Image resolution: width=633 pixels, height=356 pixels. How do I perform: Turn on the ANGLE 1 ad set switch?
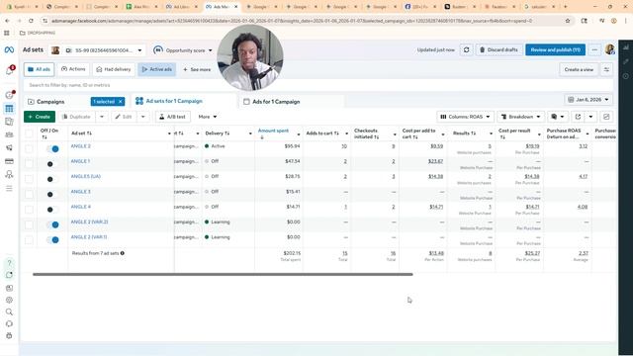tap(52, 164)
